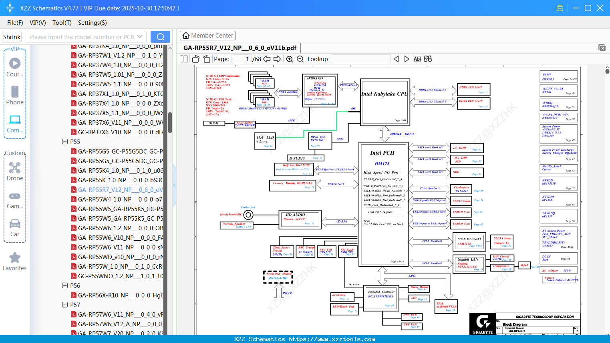The height and width of the screenshot is (343, 610).
Task: Click the file tree vertical scrollbar thumb
Action: [x=170, y=122]
